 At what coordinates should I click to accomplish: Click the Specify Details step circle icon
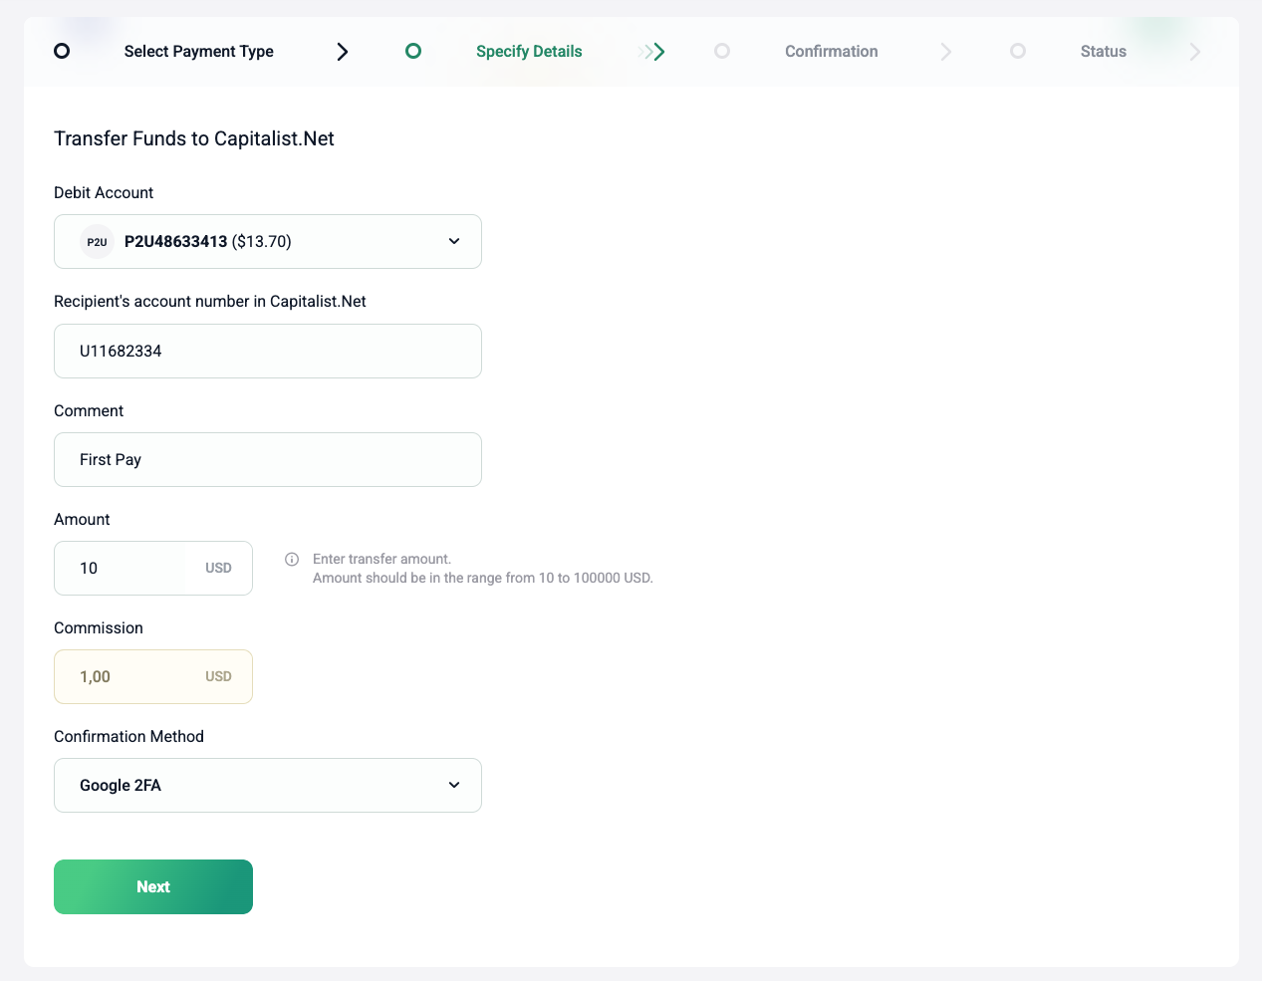(x=413, y=51)
